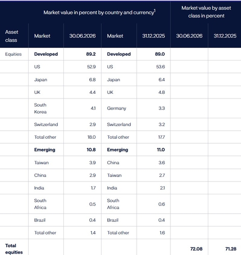Select Taiwan value 3.9
Viewport: 241px width, 255px height.
[x=92, y=163]
